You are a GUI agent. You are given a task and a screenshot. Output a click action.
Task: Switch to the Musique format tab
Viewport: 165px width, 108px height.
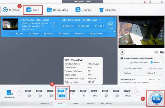(91, 104)
